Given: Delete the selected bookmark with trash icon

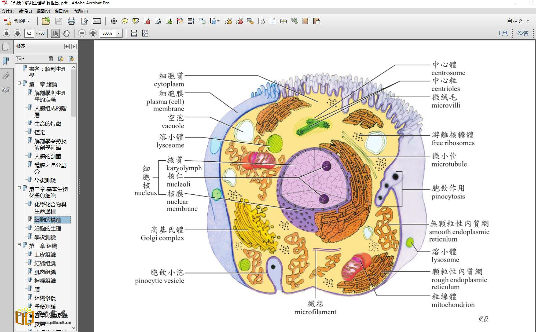Looking at the screenshot, I should [51, 59].
